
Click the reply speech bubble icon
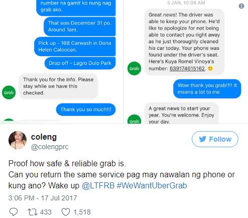(13, 212)
